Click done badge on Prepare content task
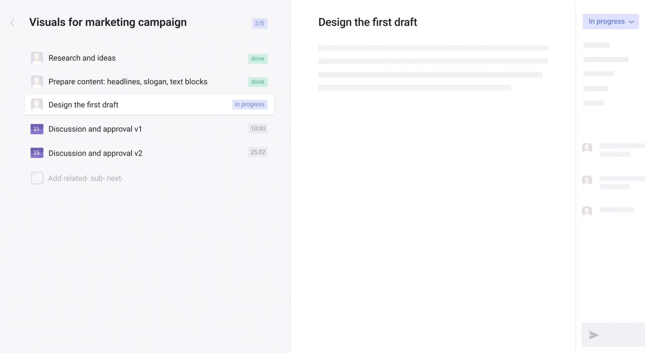This screenshot has height=353, width=645. 258,82
